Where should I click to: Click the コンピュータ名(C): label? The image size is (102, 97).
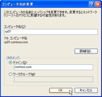click(15, 27)
